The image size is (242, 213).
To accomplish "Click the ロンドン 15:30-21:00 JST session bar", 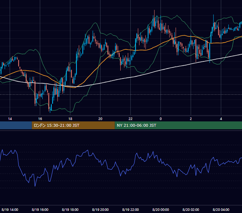I will point(73,125).
